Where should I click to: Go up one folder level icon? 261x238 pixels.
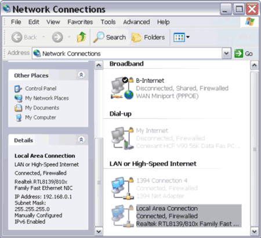(82, 37)
